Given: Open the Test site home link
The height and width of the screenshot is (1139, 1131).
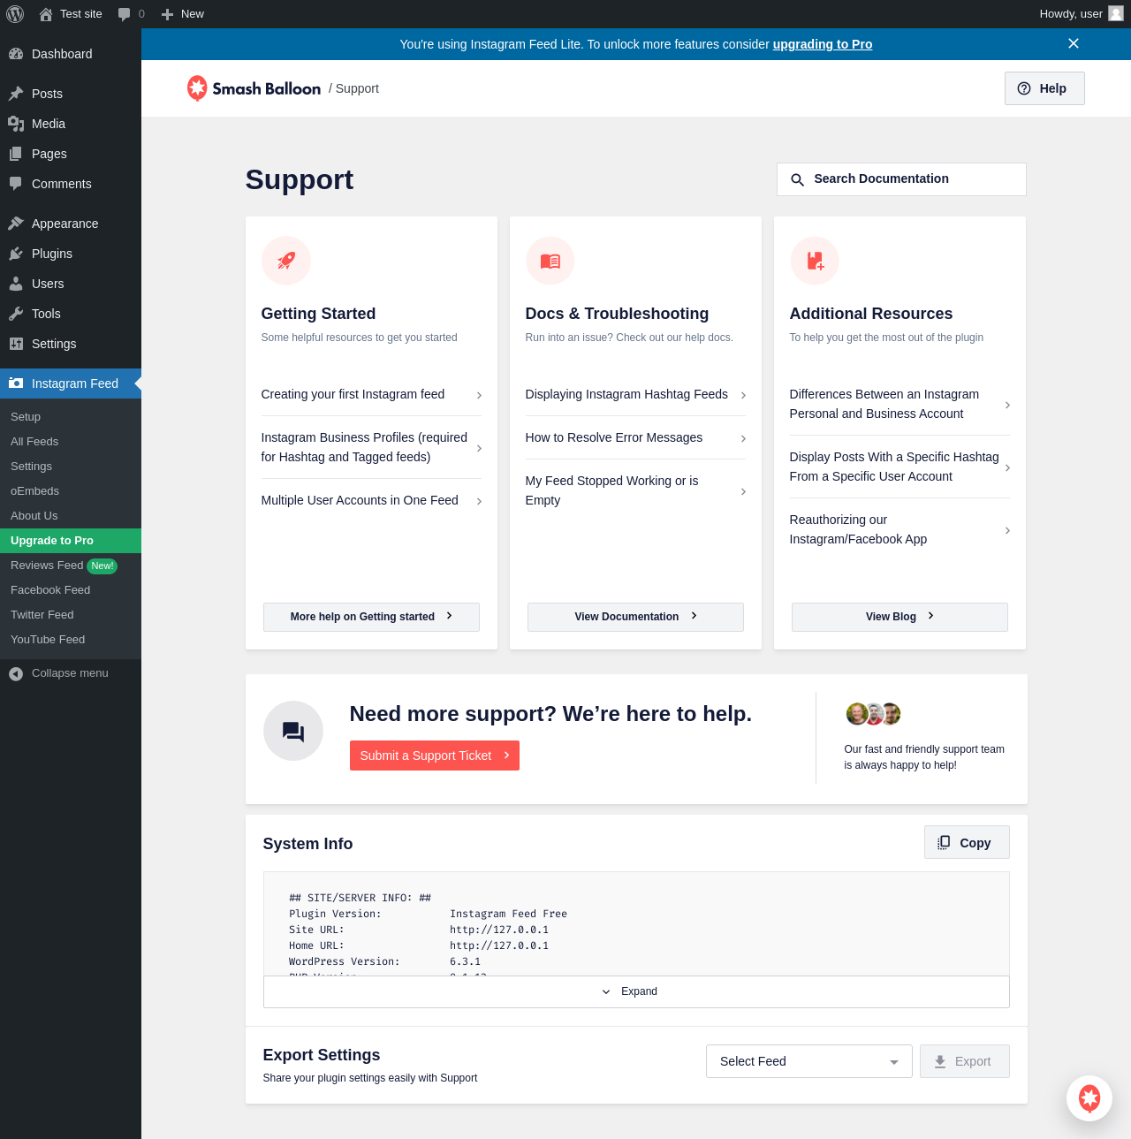Looking at the screenshot, I should click(71, 14).
